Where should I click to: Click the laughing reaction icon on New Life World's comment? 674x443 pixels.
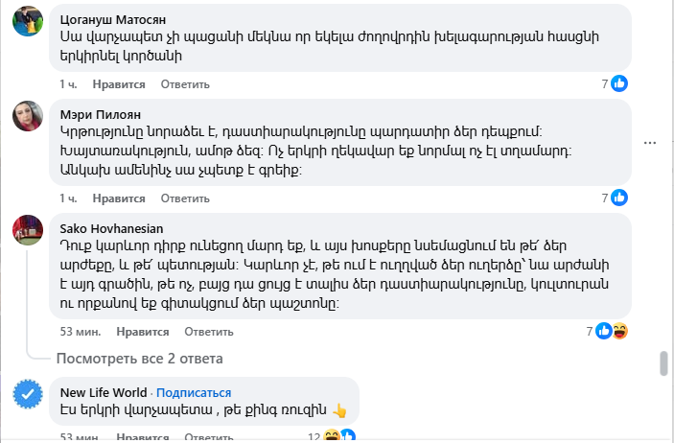pos(332,436)
